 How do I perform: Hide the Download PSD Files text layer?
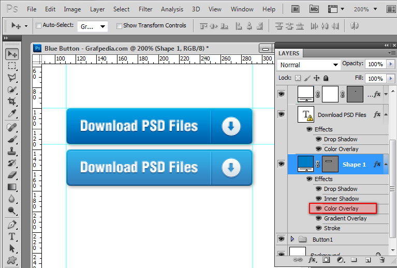coord(281,114)
